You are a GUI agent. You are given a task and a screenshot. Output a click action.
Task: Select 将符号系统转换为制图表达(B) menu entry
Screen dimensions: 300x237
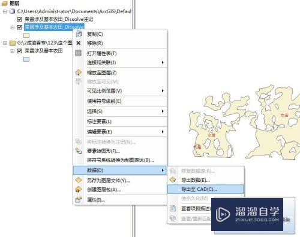coord(120,160)
